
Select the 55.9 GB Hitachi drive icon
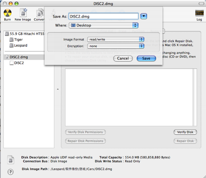(x=7, y=34)
